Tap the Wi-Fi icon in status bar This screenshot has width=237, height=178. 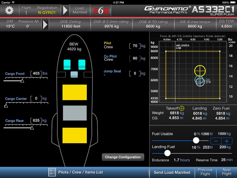(13, 3)
